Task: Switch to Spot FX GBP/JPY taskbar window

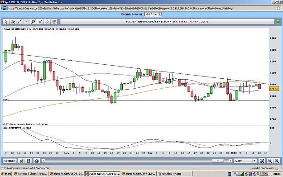Action: 139,173
